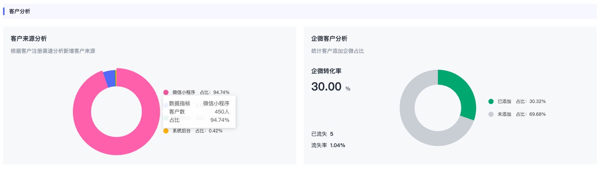Click the 客户分析 section header
This screenshot has width=602, height=169.
pyautogui.click(x=20, y=11)
